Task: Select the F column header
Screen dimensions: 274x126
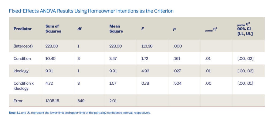Action: coord(143,29)
